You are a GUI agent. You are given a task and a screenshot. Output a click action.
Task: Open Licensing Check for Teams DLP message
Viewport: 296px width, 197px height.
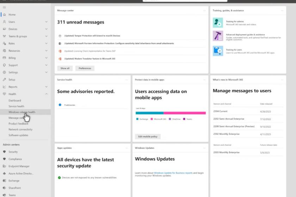click(x=90, y=51)
